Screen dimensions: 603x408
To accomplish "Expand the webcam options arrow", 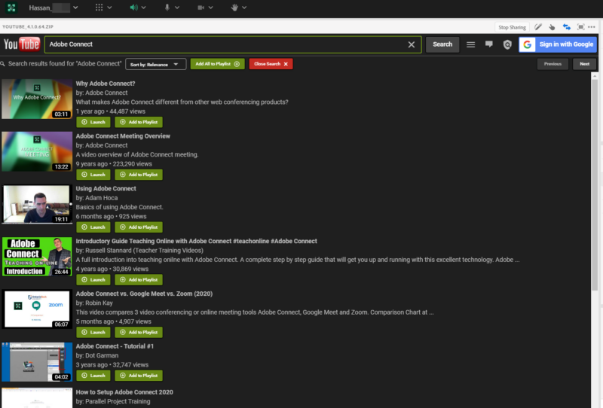I will tap(211, 8).
